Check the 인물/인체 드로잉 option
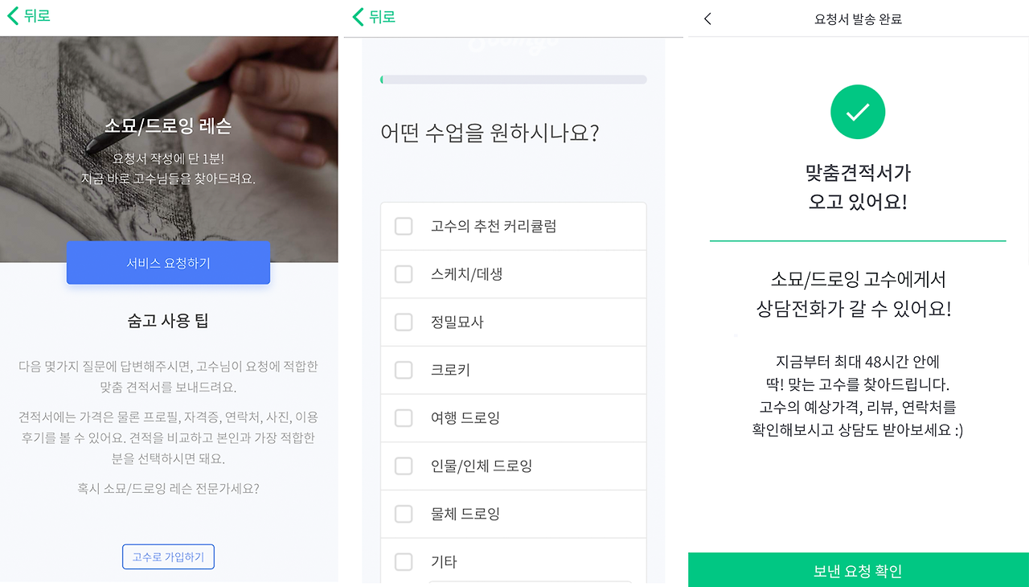 [x=404, y=466]
